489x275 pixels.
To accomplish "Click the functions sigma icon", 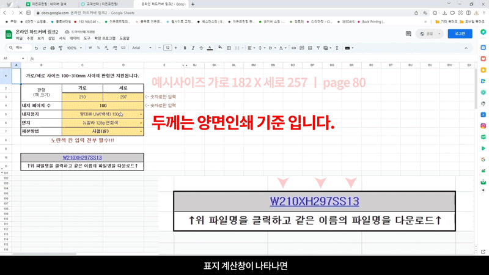I will click(337, 48).
